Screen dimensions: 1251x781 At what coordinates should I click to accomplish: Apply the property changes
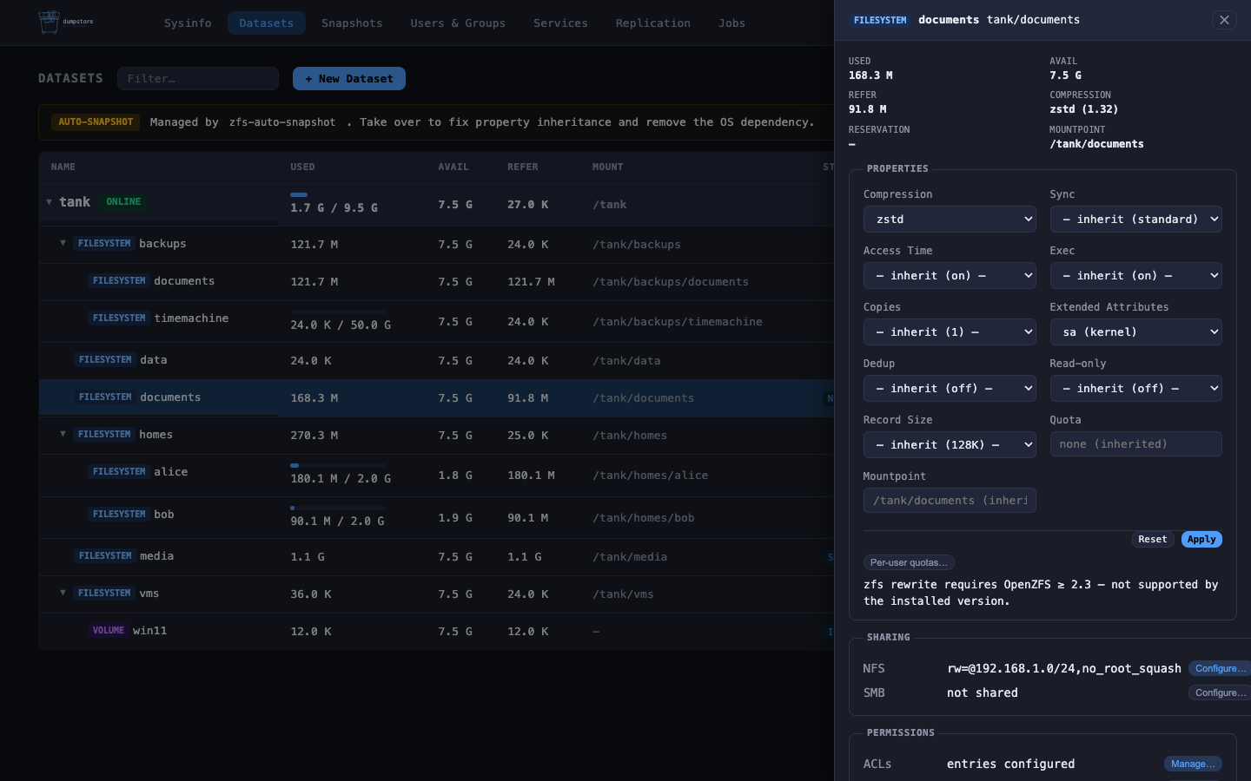1201,540
